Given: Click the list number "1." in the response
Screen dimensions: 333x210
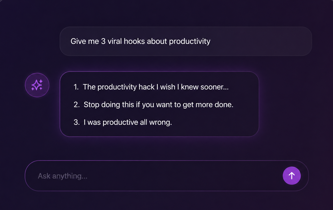Looking at the screenshot, I should [x=76, y=87].
